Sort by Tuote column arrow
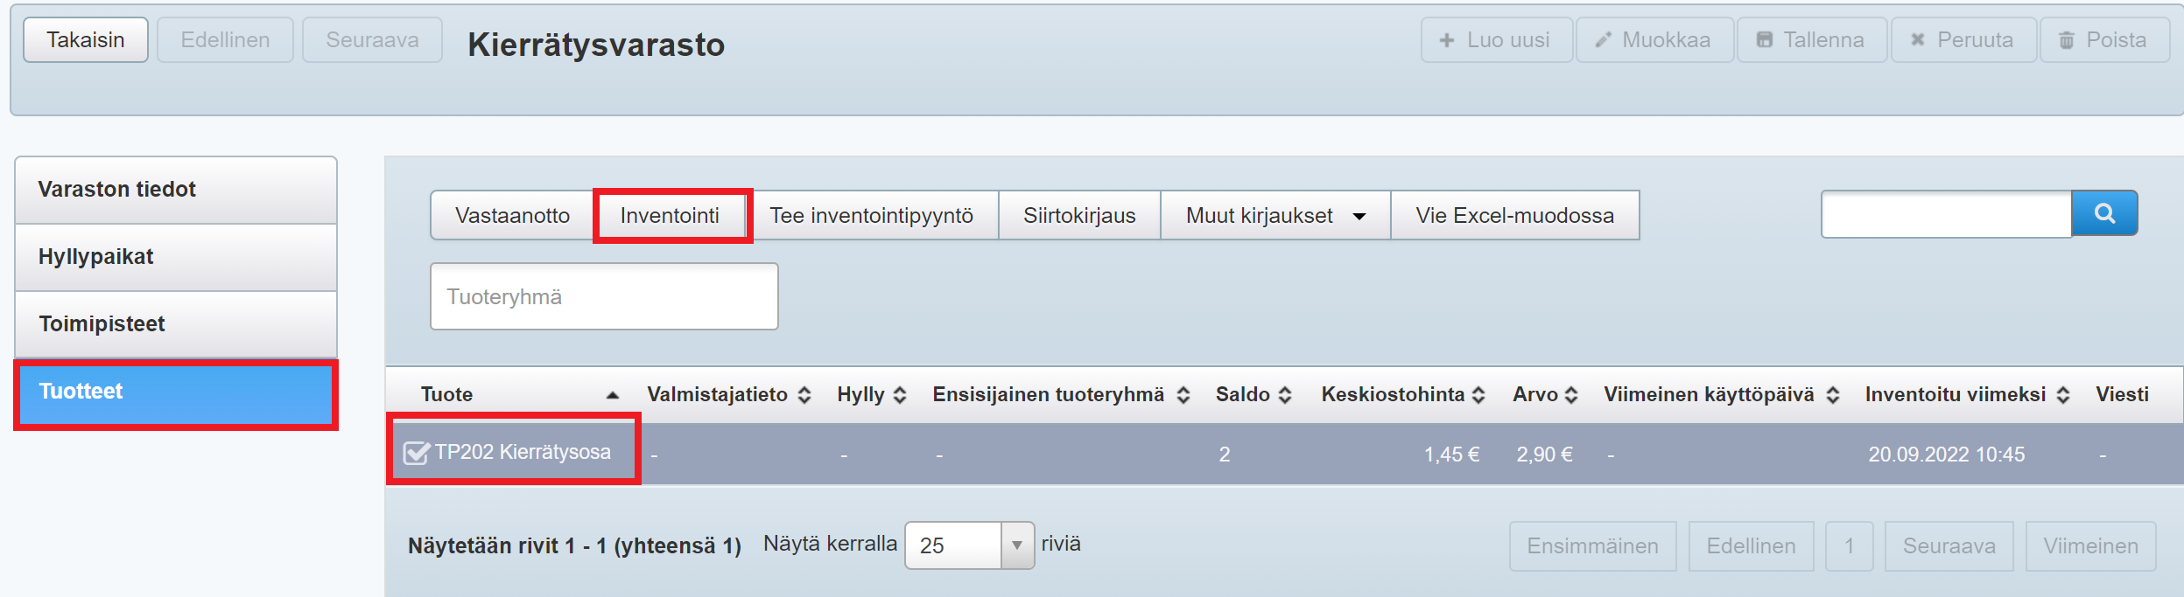 pyautogui.click(x=613, y=395)
